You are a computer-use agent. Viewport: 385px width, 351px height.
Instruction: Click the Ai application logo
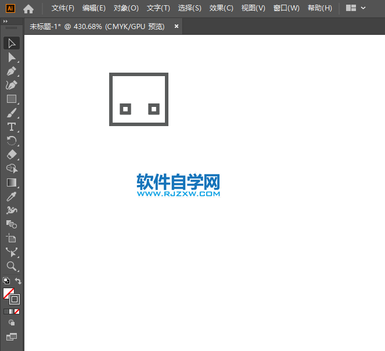click(10, 8)
